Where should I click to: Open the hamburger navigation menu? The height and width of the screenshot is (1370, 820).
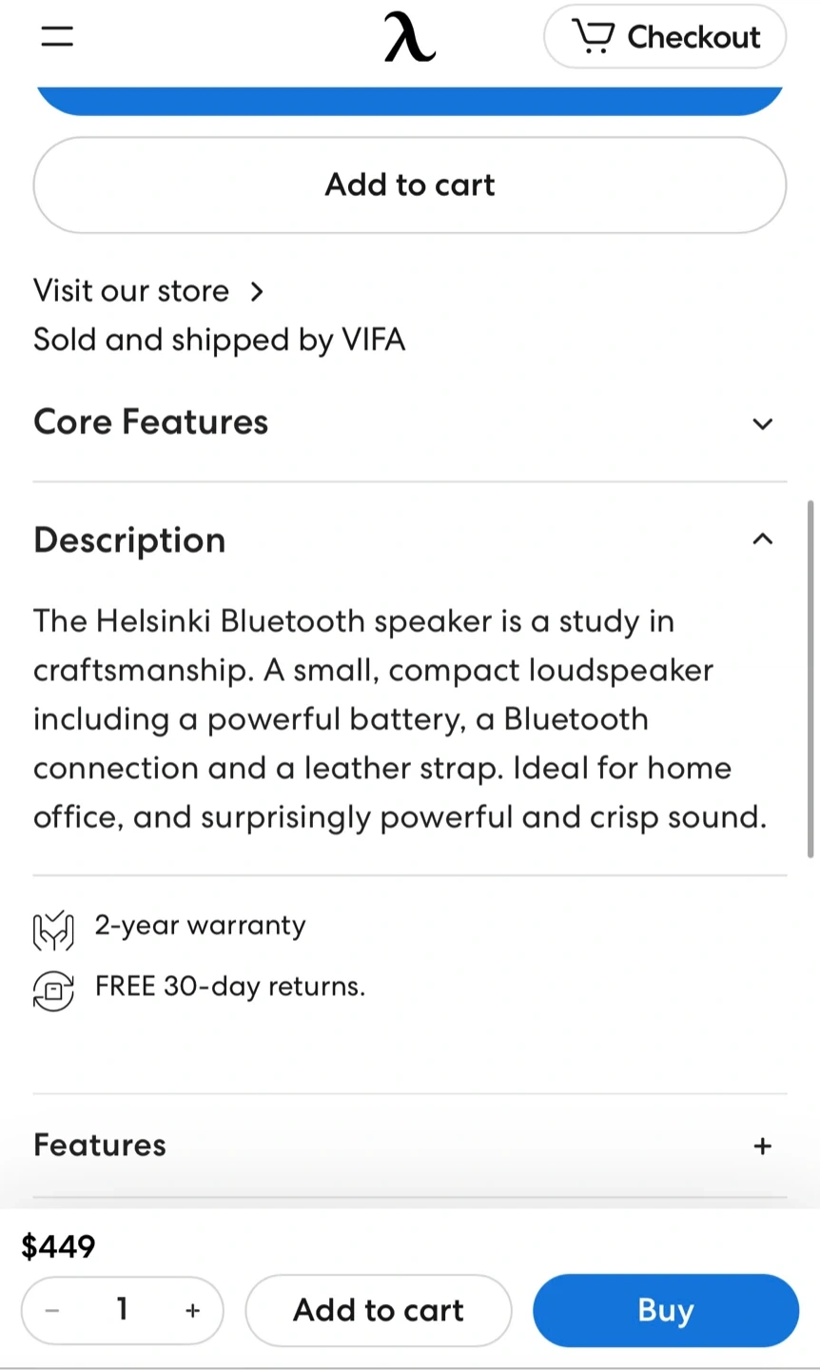pyautogui.click(x=57, y=36)
